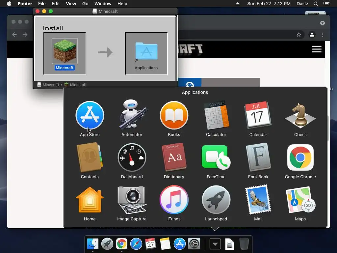337x253 pixels.
Task: Open App Store in Applications stack
Action: 90,116
